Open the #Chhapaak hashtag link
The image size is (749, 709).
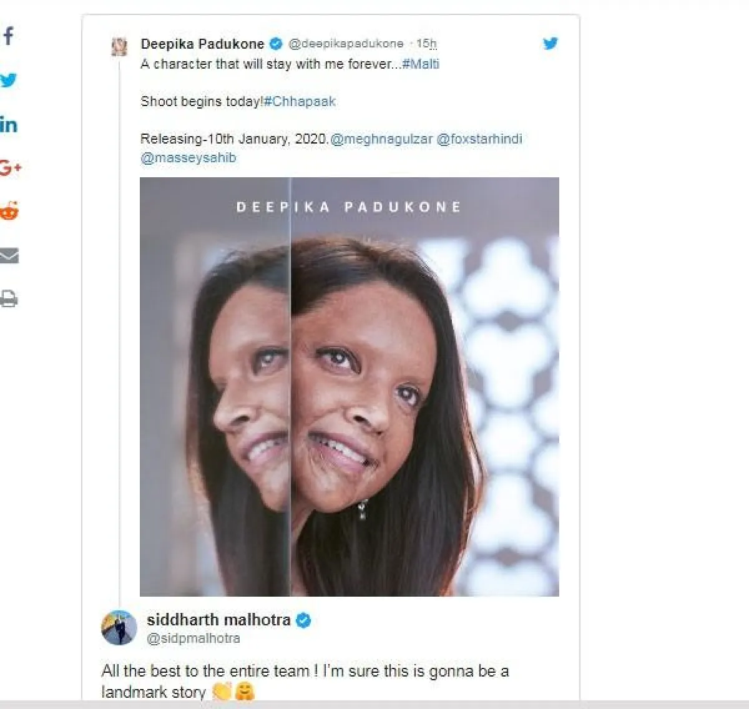coord(300,101)
